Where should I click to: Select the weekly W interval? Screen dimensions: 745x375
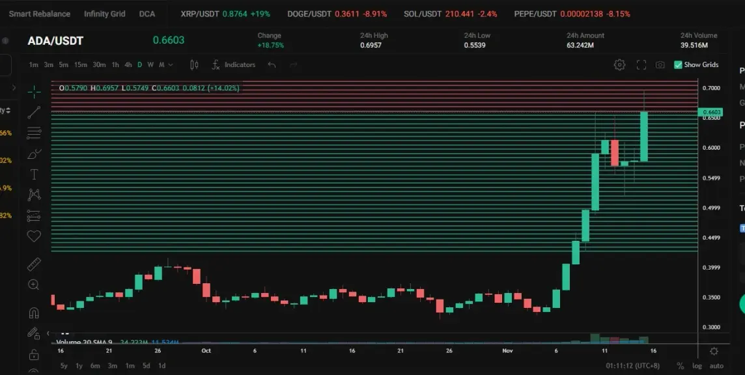[150, 64]
